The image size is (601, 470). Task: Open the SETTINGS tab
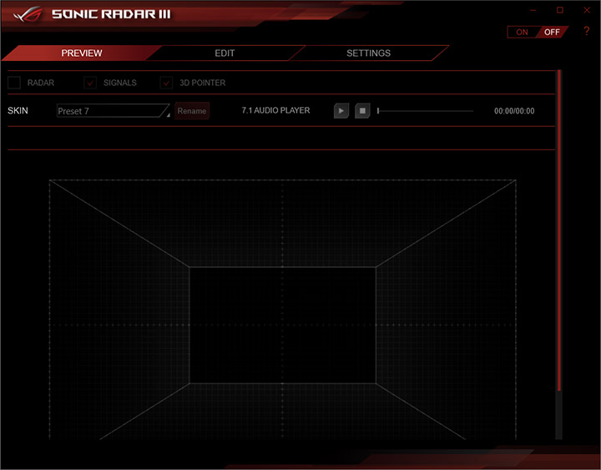pyautogui.click(x=368, y=53)
